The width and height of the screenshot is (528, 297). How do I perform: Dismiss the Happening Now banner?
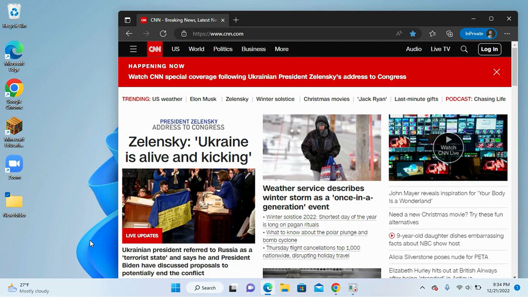(x=497, y=72)
